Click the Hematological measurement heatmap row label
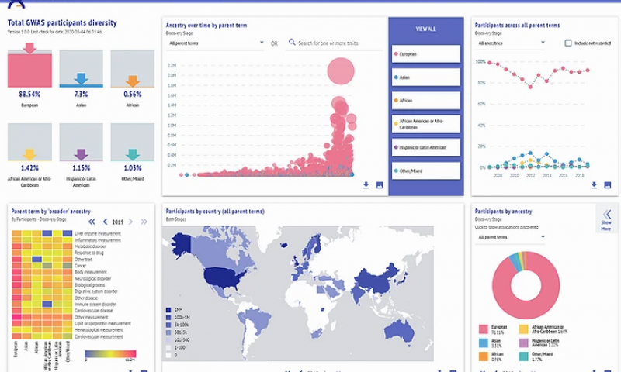The width and height of the screenshot is (621, 372). coord(99,330)
